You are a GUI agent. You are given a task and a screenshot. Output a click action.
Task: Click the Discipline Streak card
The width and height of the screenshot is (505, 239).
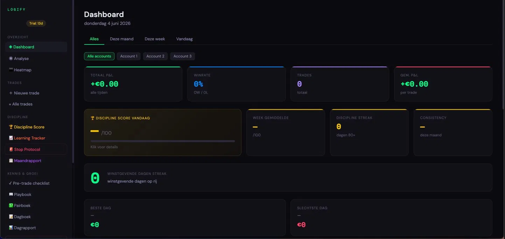369,132
